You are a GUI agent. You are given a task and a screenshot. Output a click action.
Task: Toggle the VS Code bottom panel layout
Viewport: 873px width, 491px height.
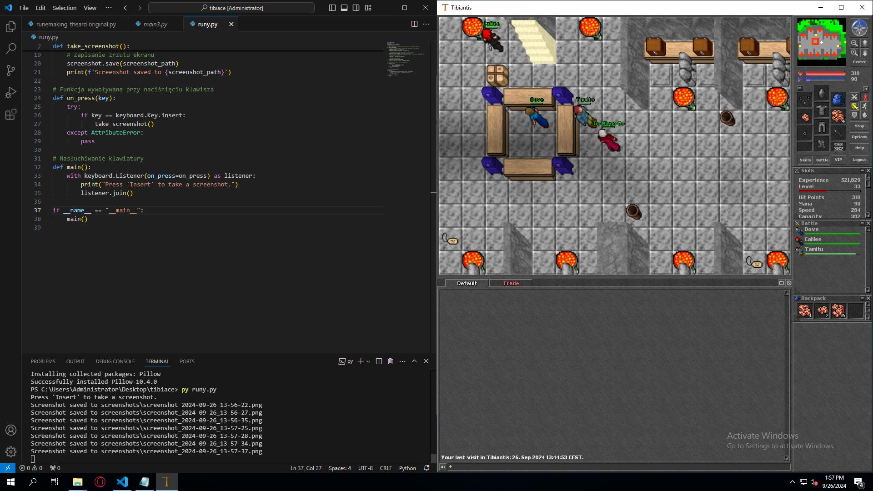pyautogui.click(x=344, y=8)
